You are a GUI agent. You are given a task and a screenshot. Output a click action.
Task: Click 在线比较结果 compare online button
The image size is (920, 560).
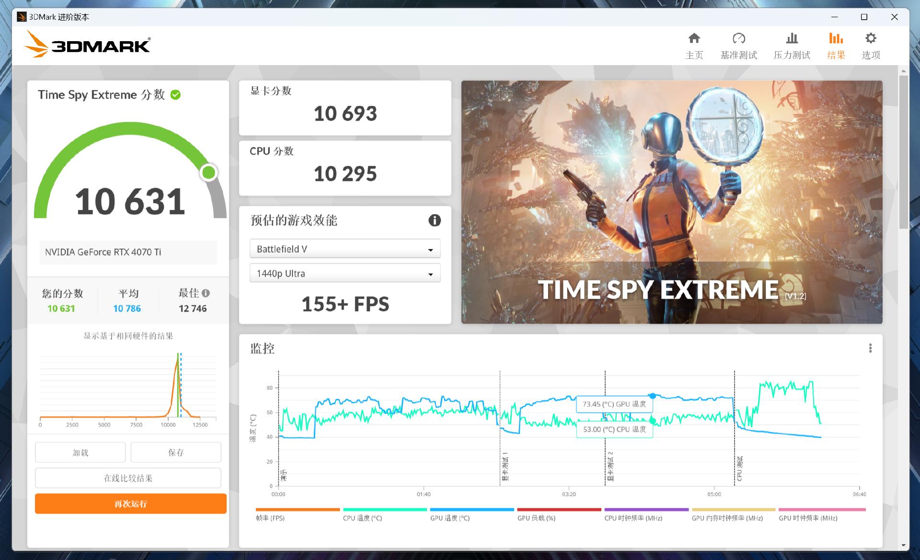pyautogui.click(x=128, y=478)
